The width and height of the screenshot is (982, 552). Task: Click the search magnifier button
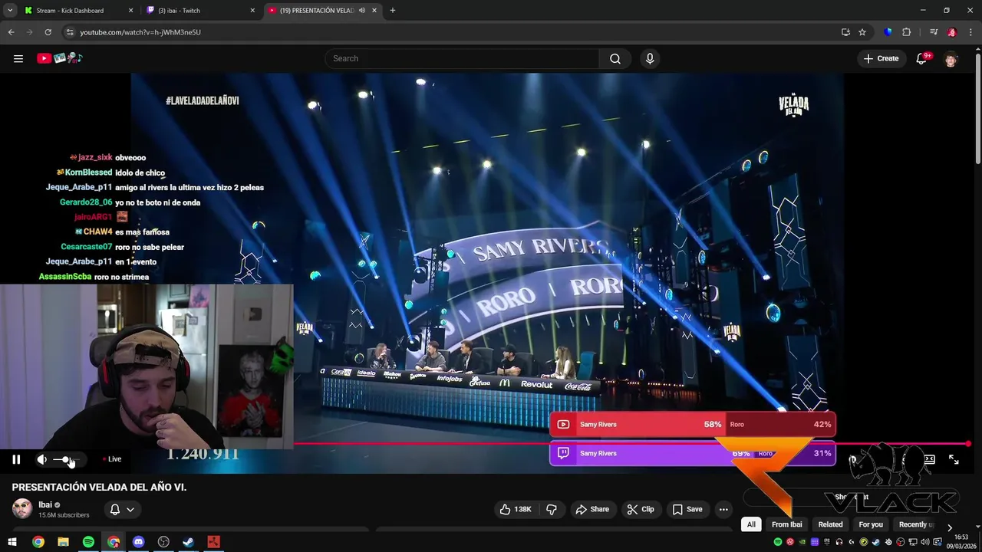click(x=615, y=58)
